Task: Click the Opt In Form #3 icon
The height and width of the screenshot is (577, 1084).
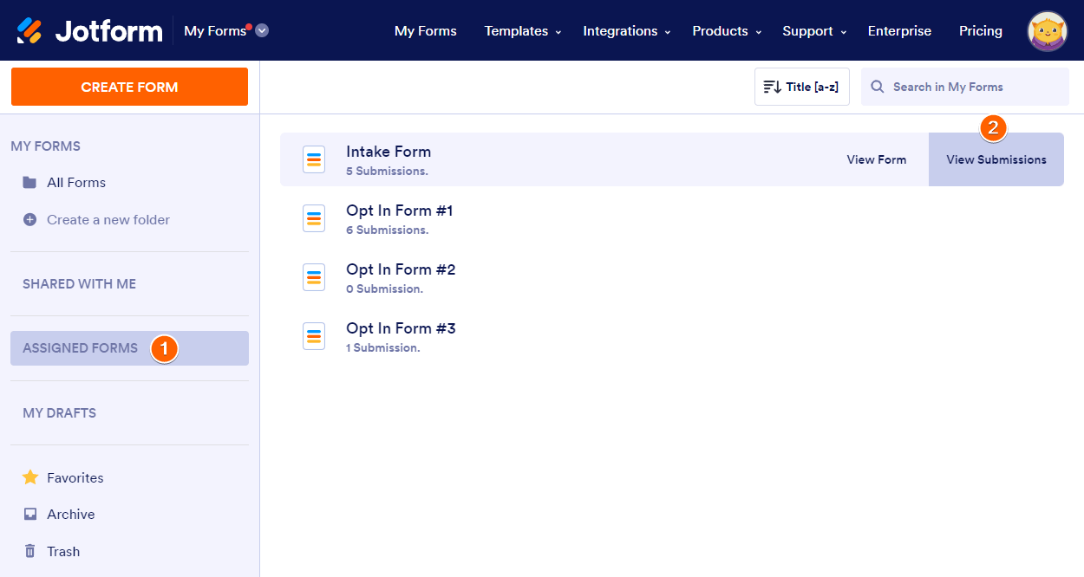Action: [314, 336]
